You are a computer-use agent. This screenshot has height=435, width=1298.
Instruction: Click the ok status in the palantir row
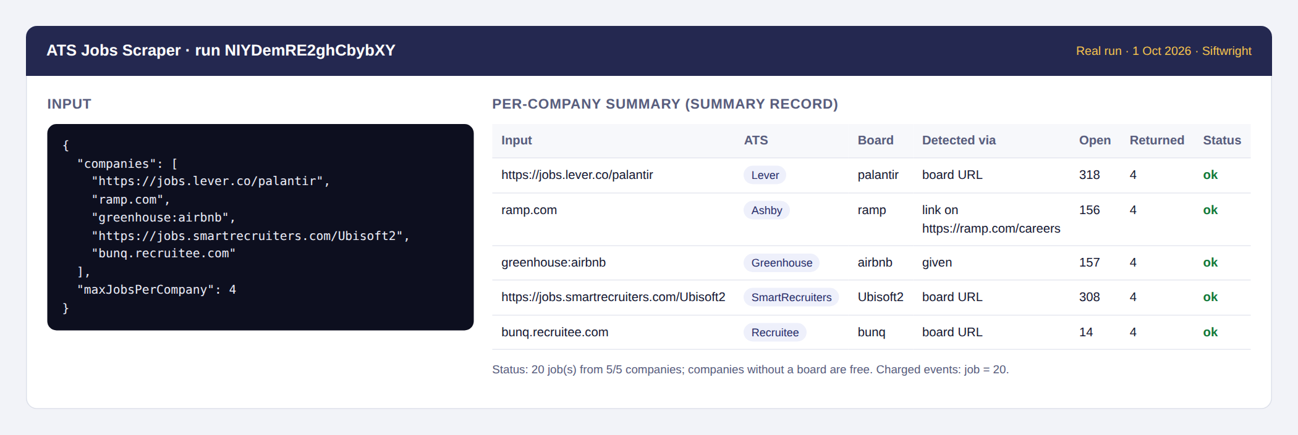pos(1210,175)
